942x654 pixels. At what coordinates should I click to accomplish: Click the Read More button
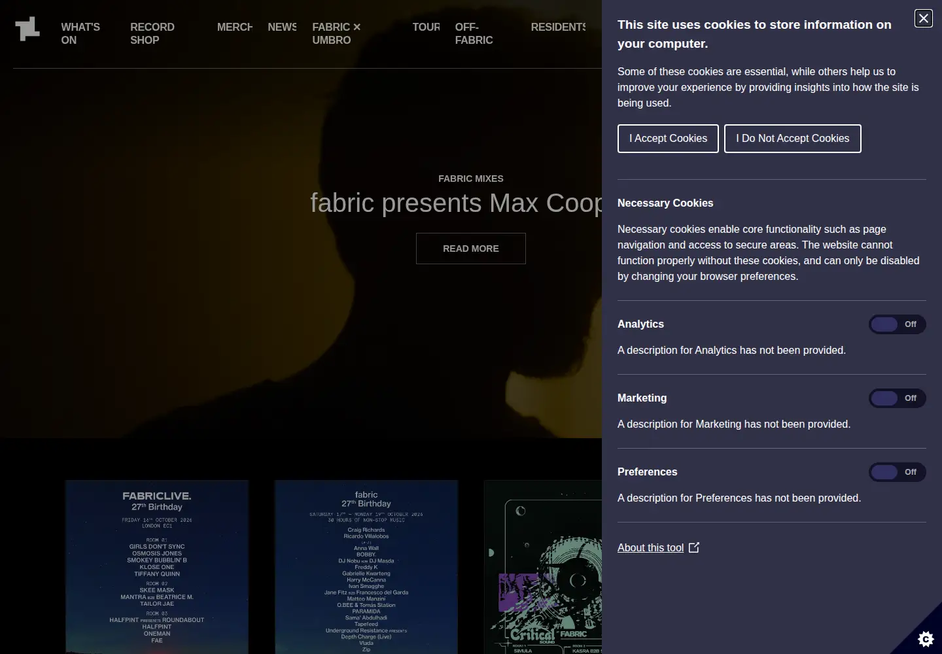471,249
